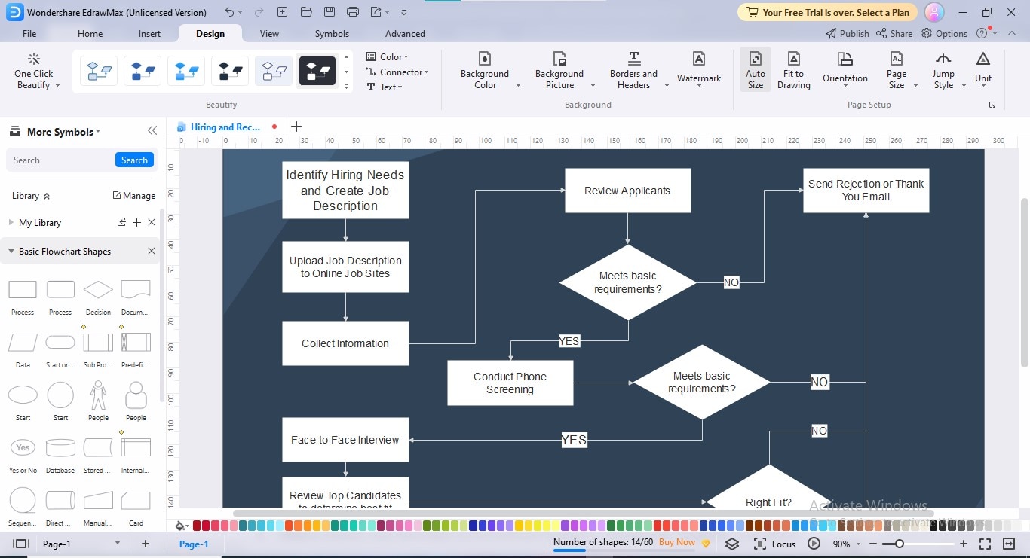Image resolution: width=1030 pixels, height=558 pixels.
Task: Switch to the Symbols tab
Action: click(x=332, y=33)
